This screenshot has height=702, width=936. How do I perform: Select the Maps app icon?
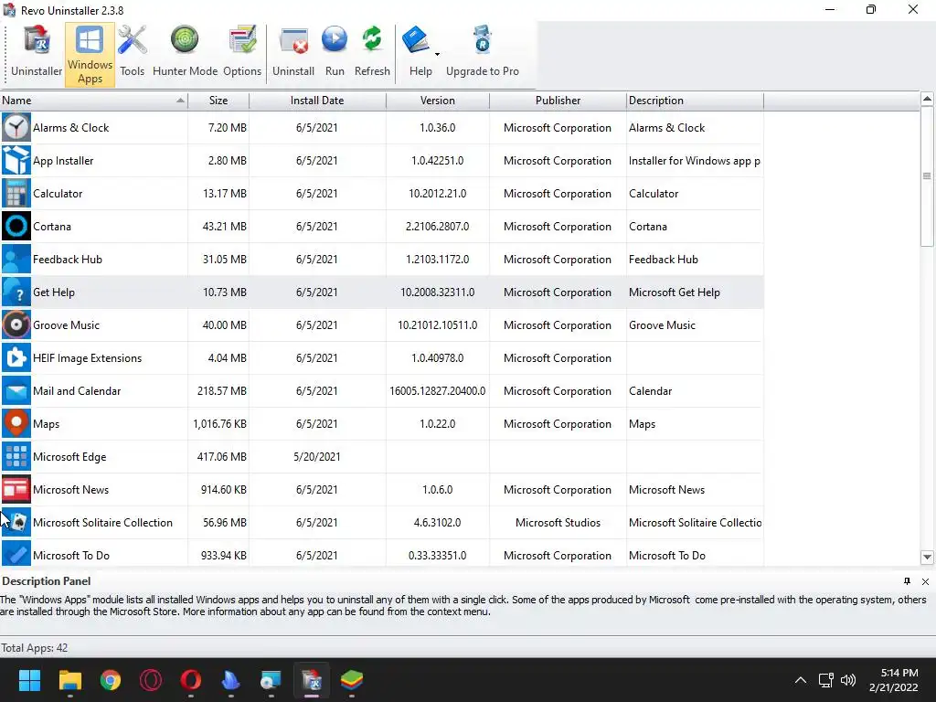pos(16,424)
